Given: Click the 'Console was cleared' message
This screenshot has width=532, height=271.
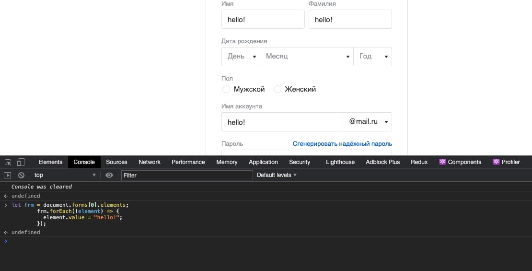Looking at the screenshot, I should click(x=41, y=187).
